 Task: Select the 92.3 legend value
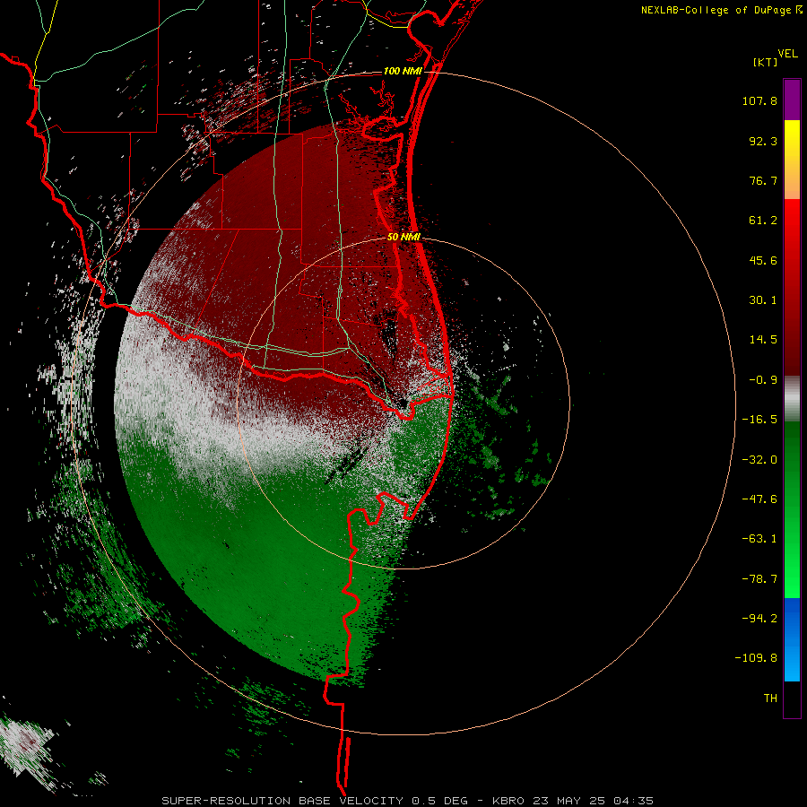pos(763,141)
